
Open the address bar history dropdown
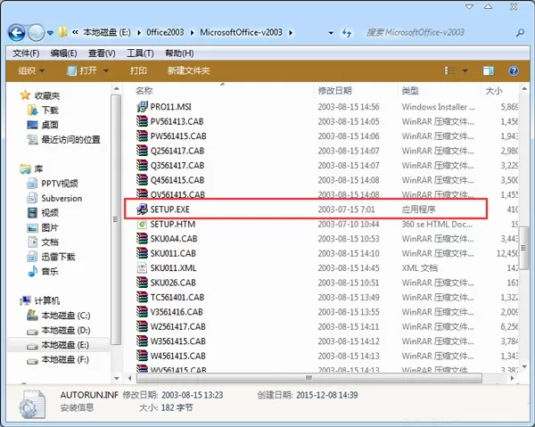tap(331, 33)
